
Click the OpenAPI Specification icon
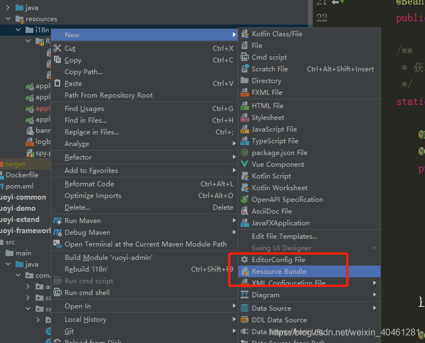(x=245, y=199)
